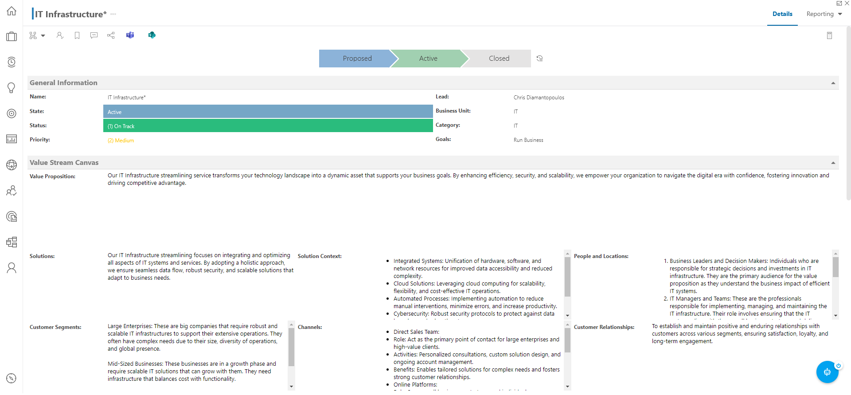
Task: Click the Lead value Chris Diamantopoulos
Action: tap(539, 98)
